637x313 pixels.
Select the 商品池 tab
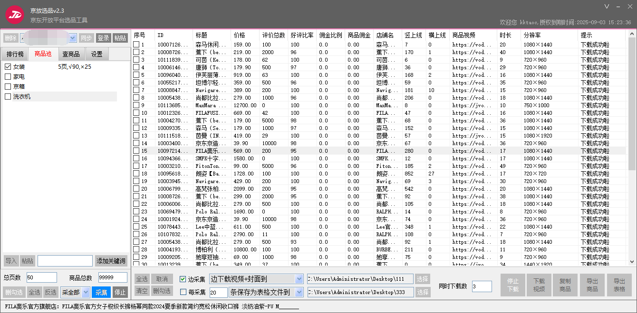click(43, 54)
